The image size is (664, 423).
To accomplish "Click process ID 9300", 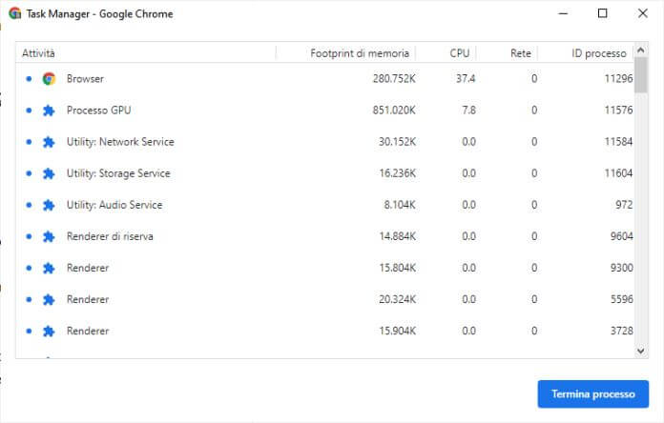I will click(x=622, y=268).
